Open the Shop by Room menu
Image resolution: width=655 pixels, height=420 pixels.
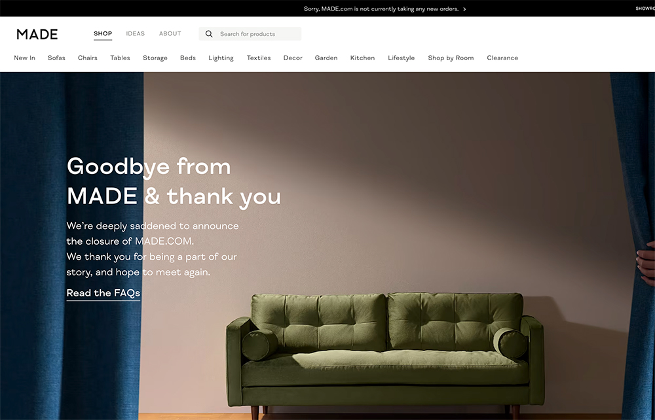pyautogui.click(x=451, y=58)
